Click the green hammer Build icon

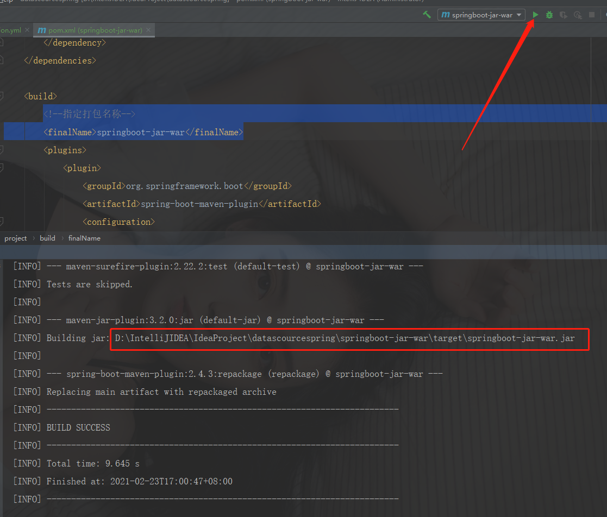point(427,15)
